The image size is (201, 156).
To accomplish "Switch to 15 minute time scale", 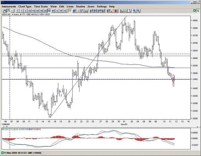I will tap(33, 11).
